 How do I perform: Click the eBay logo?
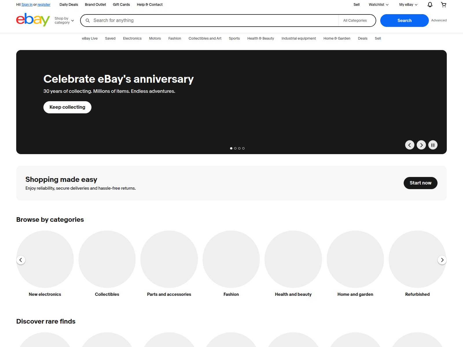click(x=33, y=20)
